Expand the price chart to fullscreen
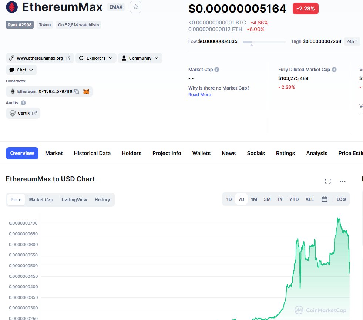Image resolution: width=363 pixels, height=320 pixels. [x=328, y=181]
